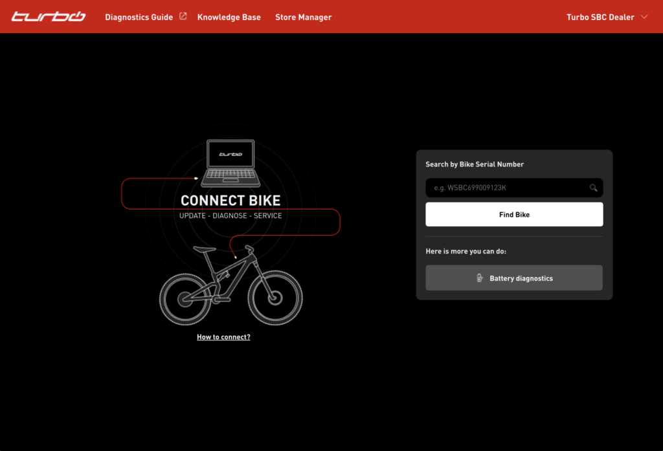Click the magnifier search icon
The image size is (663, 451).
coord(593,188)
